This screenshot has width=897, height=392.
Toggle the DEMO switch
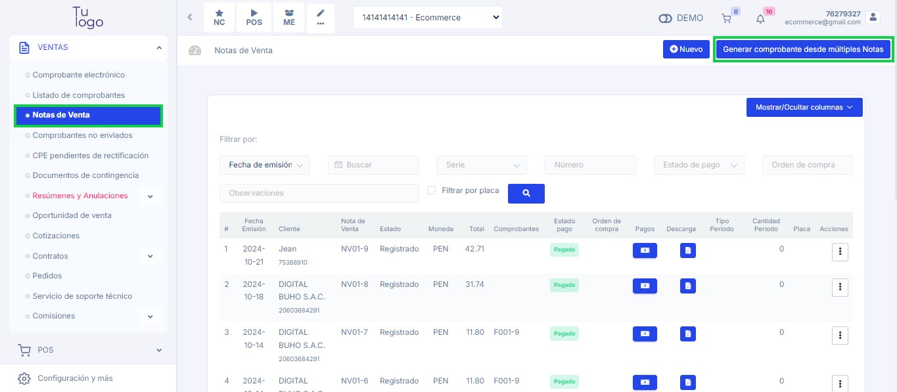pos(665,18)
